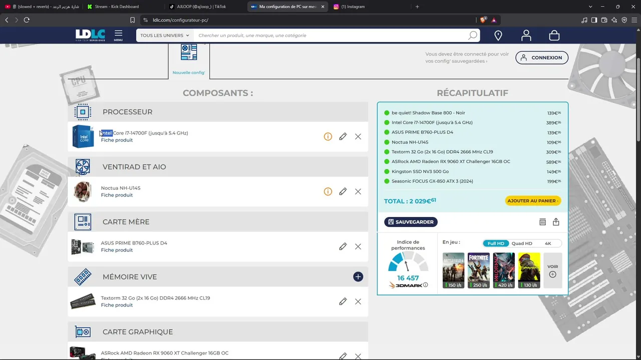The width and height of the screenshot is (641, 360).
Task: Open the store locator pin icon
Action: pos(498,35)
